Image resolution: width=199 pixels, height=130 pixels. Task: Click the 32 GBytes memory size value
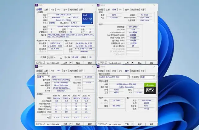[x=114, y=18]
